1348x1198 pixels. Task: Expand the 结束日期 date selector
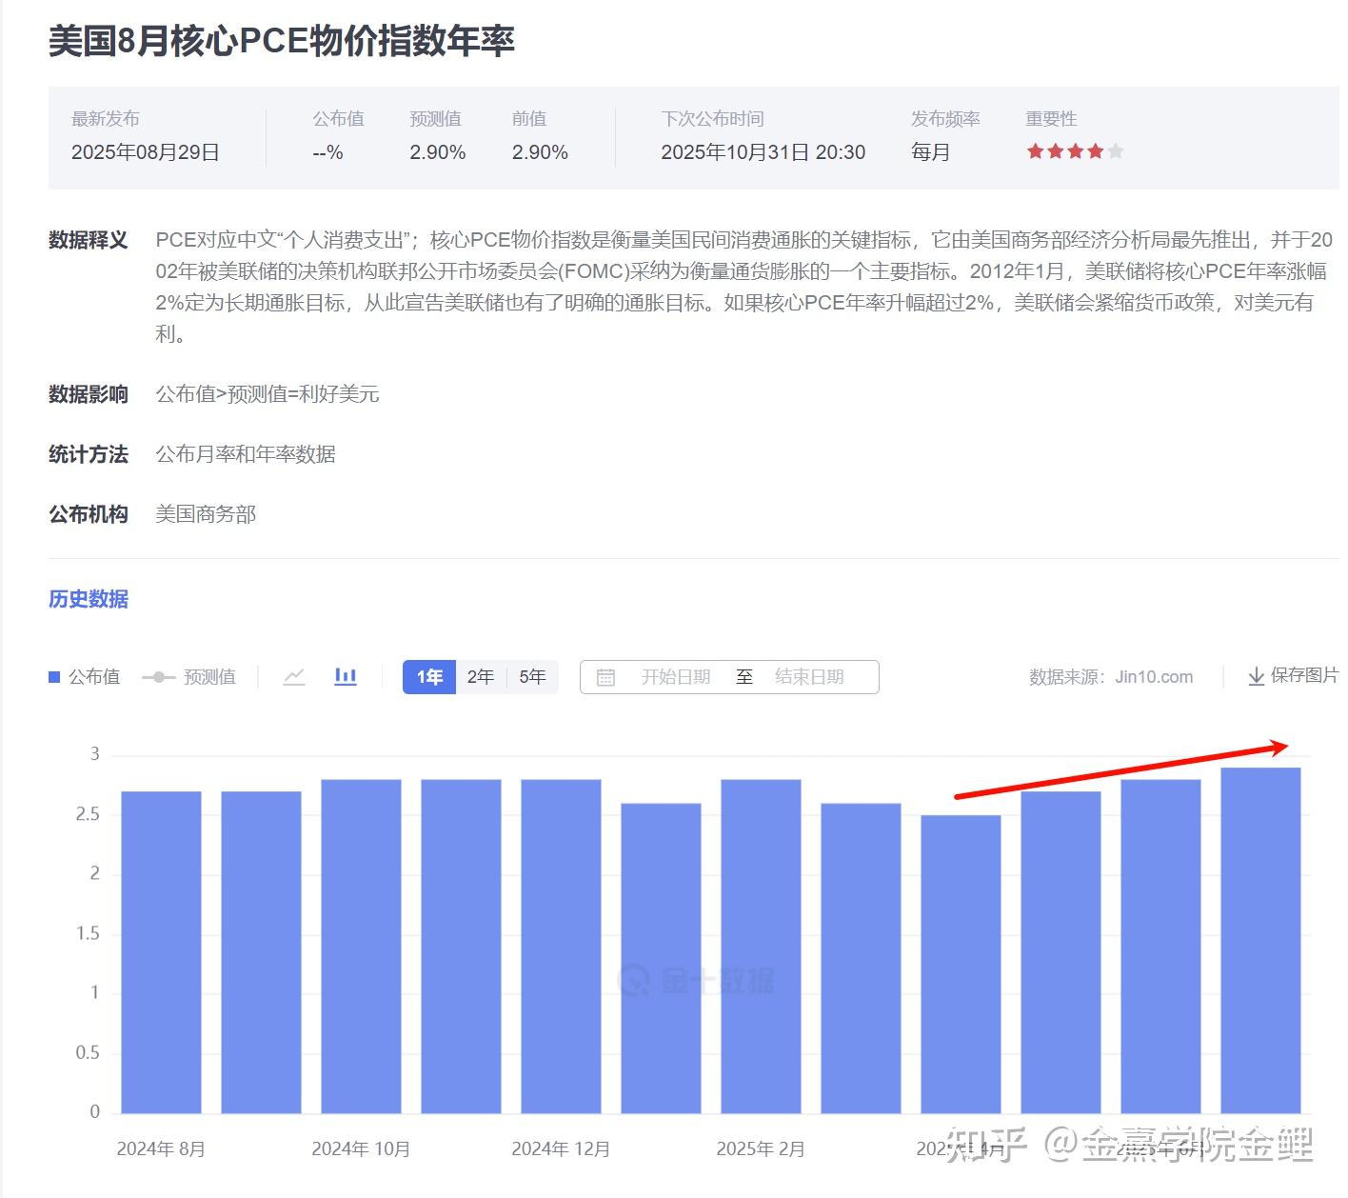tap(810, 676)
